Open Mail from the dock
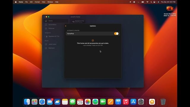190x107 pixels. 50,102
